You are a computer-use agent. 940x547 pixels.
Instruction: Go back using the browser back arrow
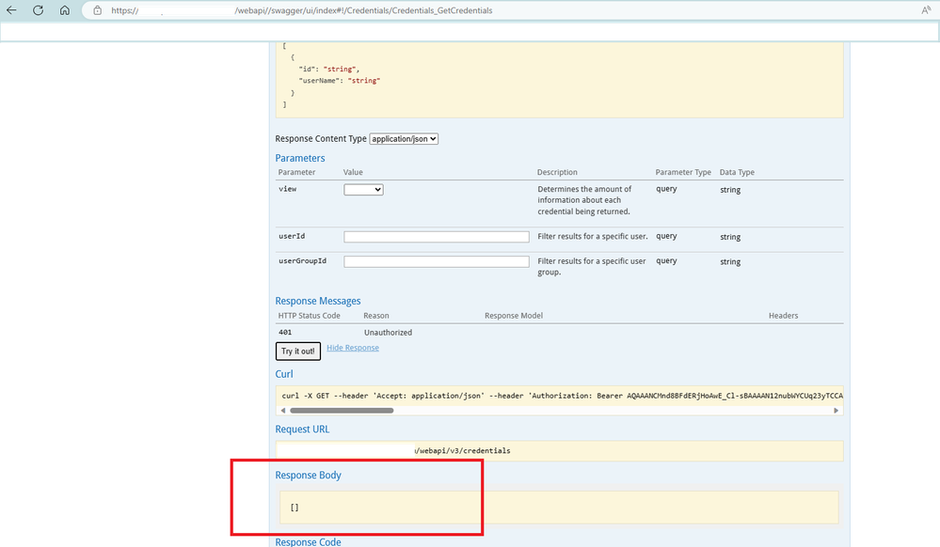coord(11,10)
